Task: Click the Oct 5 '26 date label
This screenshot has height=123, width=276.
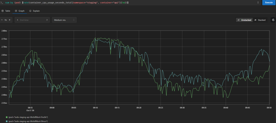Action: [30, 110]
